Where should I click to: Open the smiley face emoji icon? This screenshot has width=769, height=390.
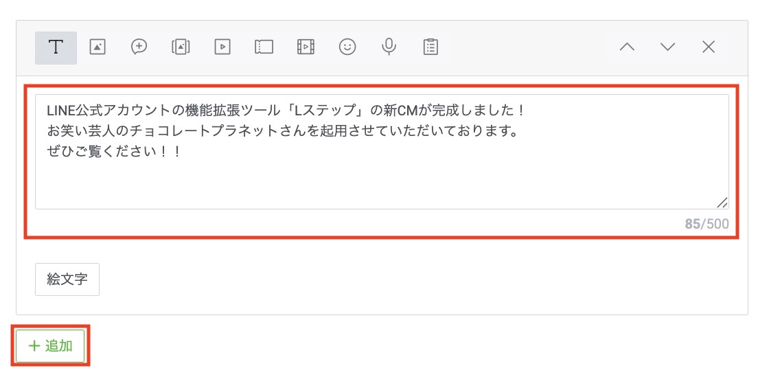point(347,47)
